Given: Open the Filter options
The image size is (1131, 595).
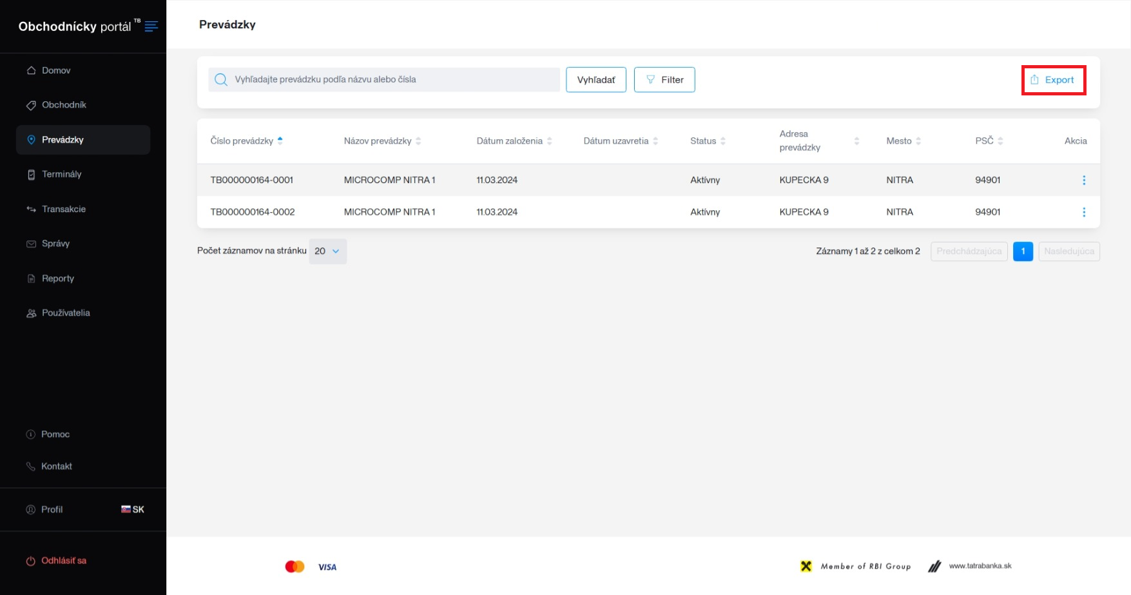Looking at the screenshot, I should [664, 80].
